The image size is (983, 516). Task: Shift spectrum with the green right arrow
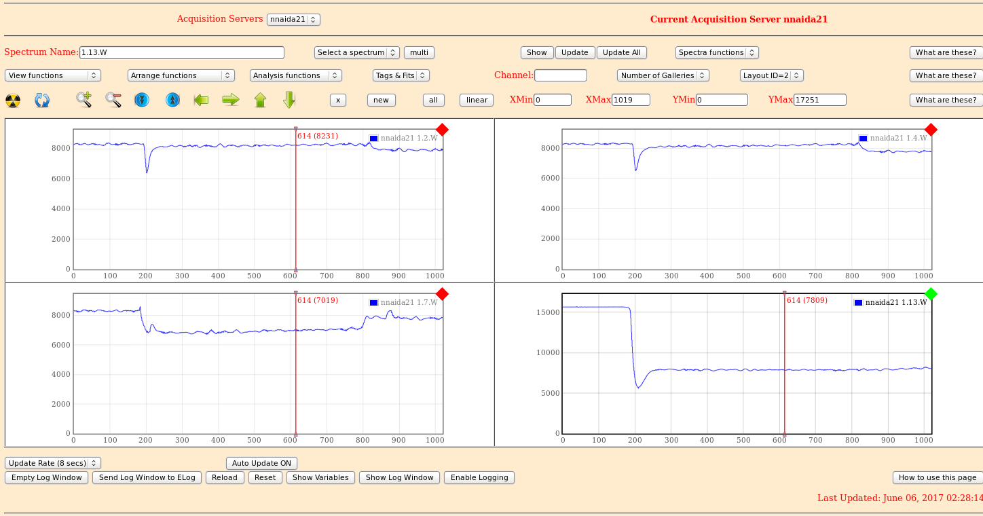tap(231, 100)
